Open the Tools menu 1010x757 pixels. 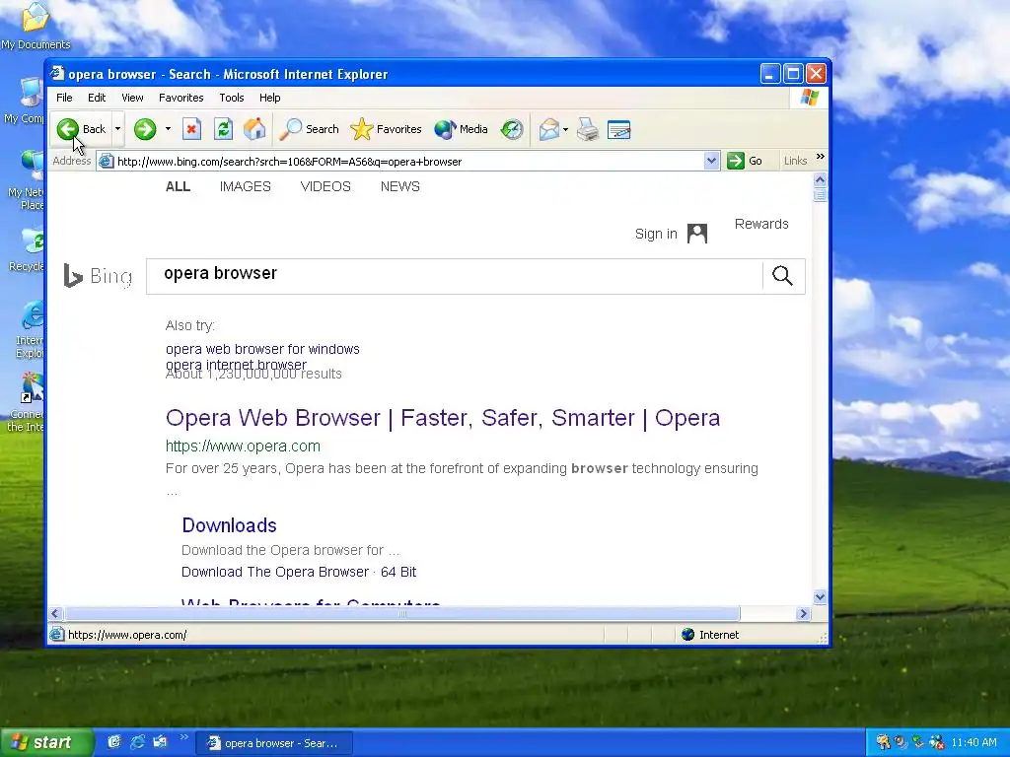[x=231, y=98]
